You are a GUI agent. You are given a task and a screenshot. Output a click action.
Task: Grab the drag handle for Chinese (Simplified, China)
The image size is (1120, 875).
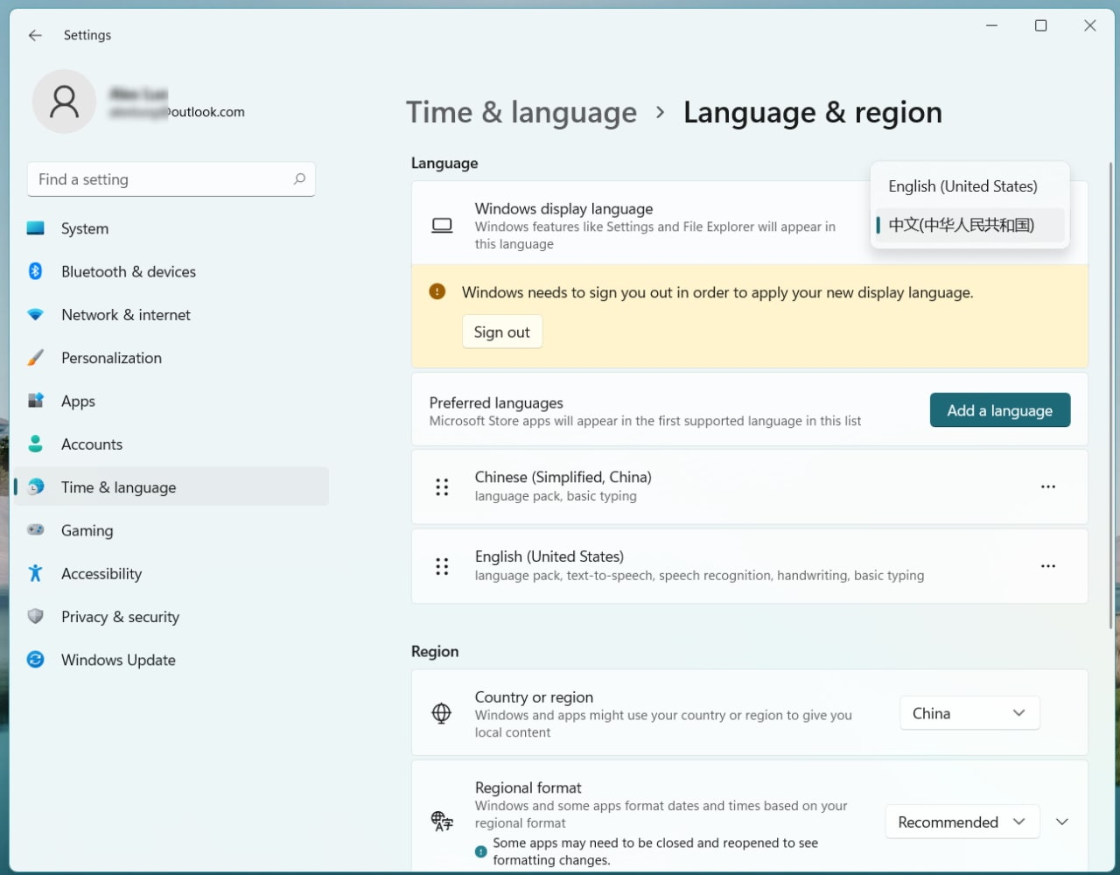click(x=442, y=486)
